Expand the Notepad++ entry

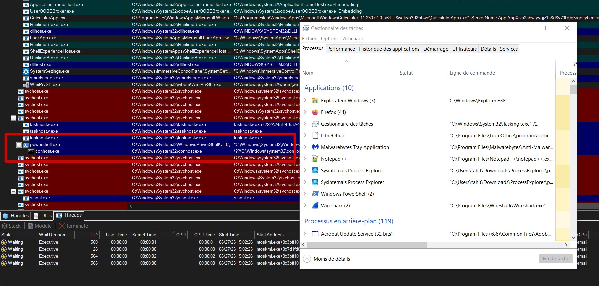[305, 159]
